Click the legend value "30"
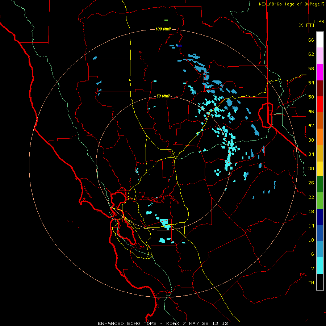326x326 pixels. (x=311, y=168)
